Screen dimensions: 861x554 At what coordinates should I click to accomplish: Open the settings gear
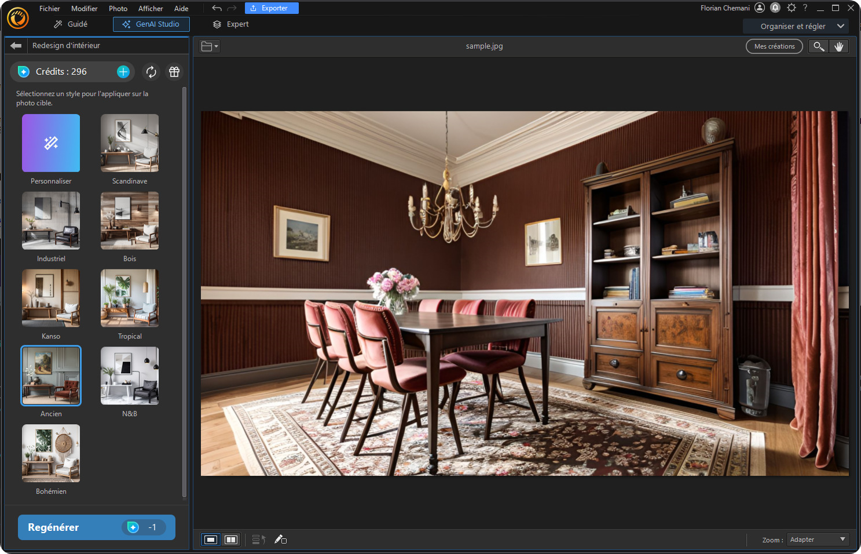pyautogui.click(x=791, y=8)
